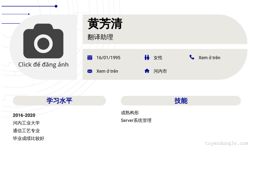Click the gender people icon
Image resolution: width=257 pixels, height=193 pixels.
(147, 58)
